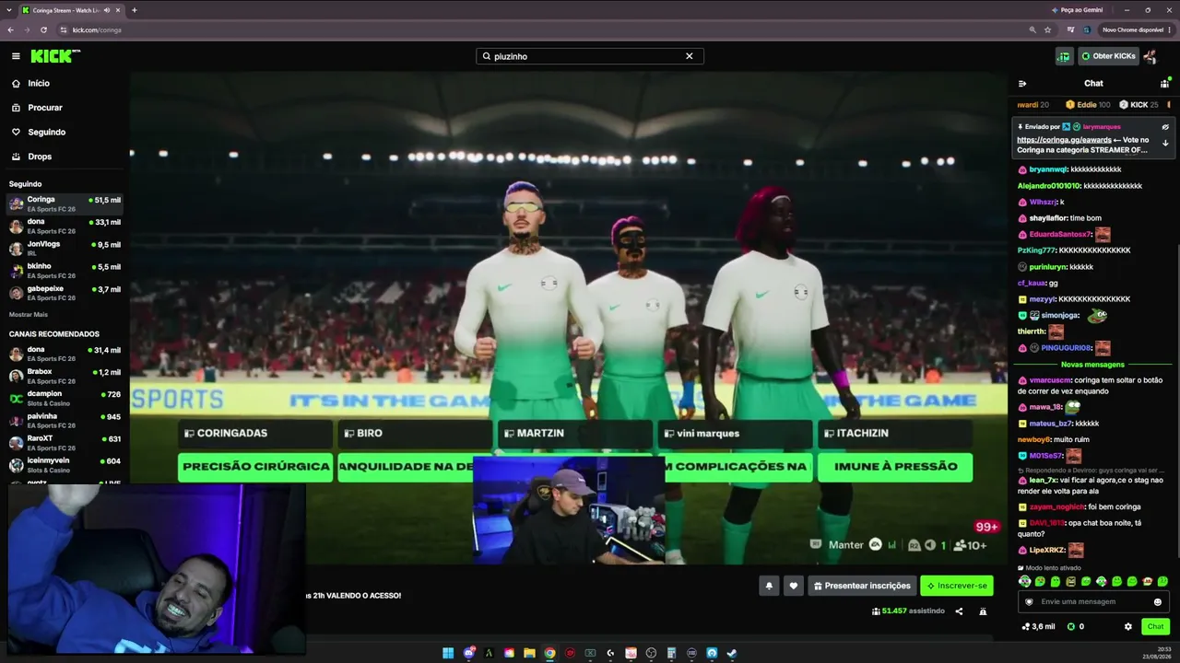Viewport: 1180px width, 663px height.
Task: Open followed channel Coringa
Action: (64, 204)
